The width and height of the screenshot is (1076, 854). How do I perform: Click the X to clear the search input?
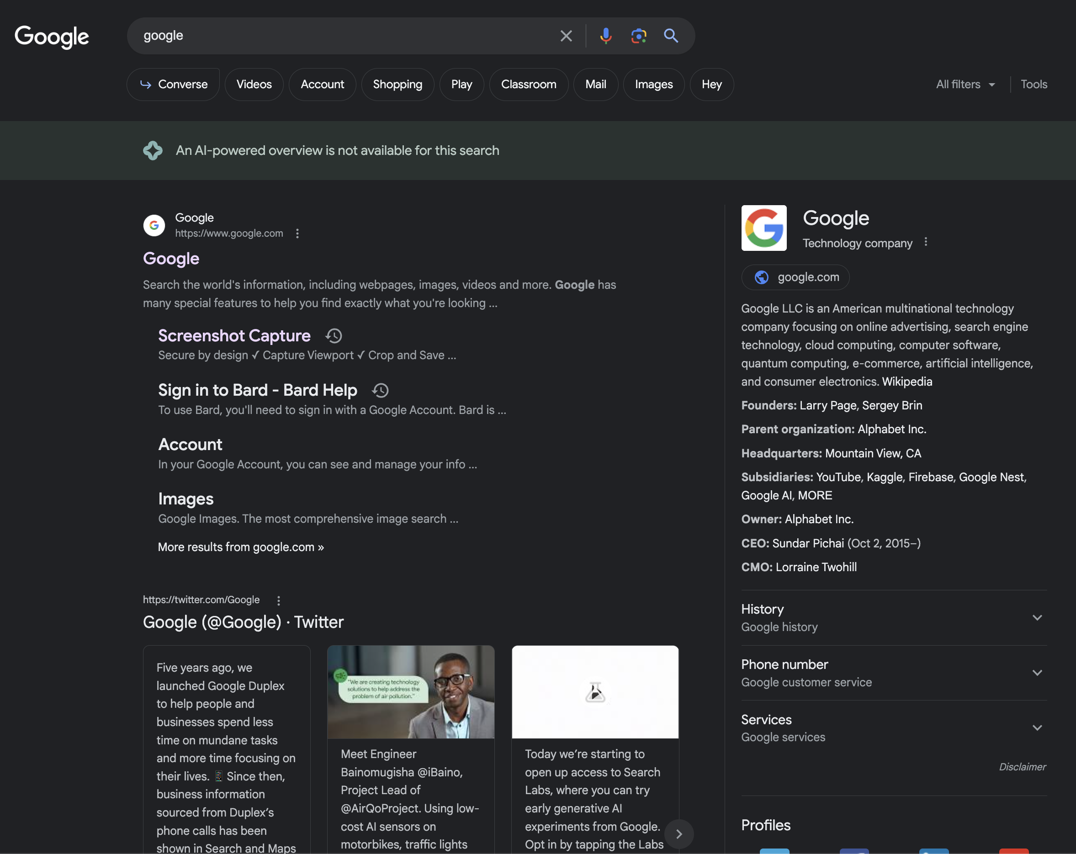[566, 36]
